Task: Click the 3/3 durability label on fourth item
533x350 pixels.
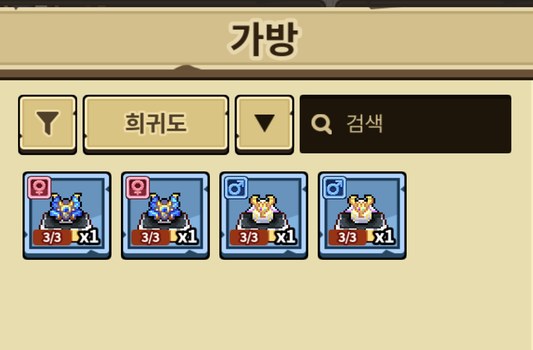Action: [x=348, y=237]
